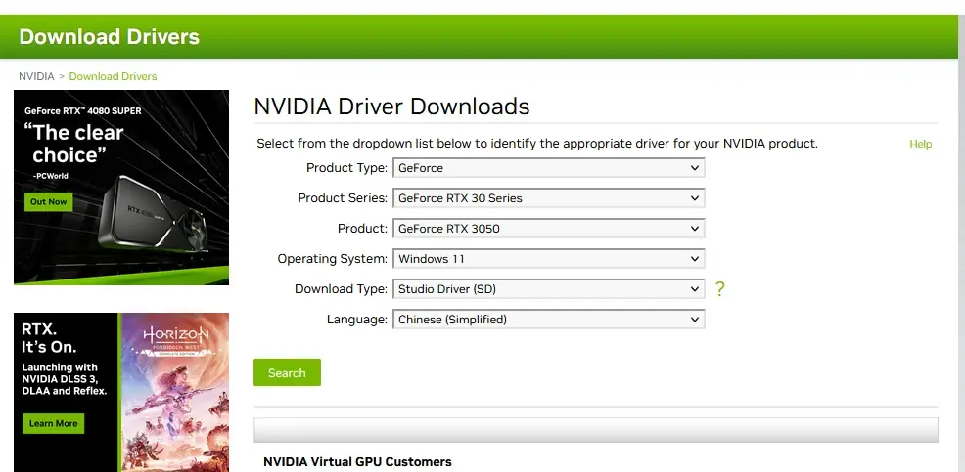Open the Operating System dropdown
This screenshot has height=472, width=965.
[548, 259]
